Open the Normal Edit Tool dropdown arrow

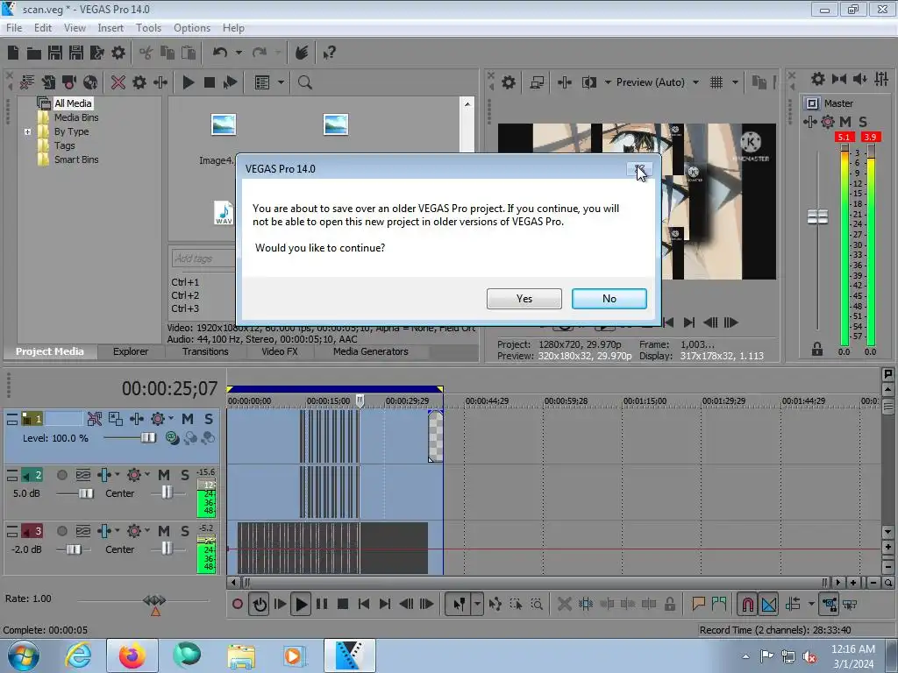click(476, 605)
